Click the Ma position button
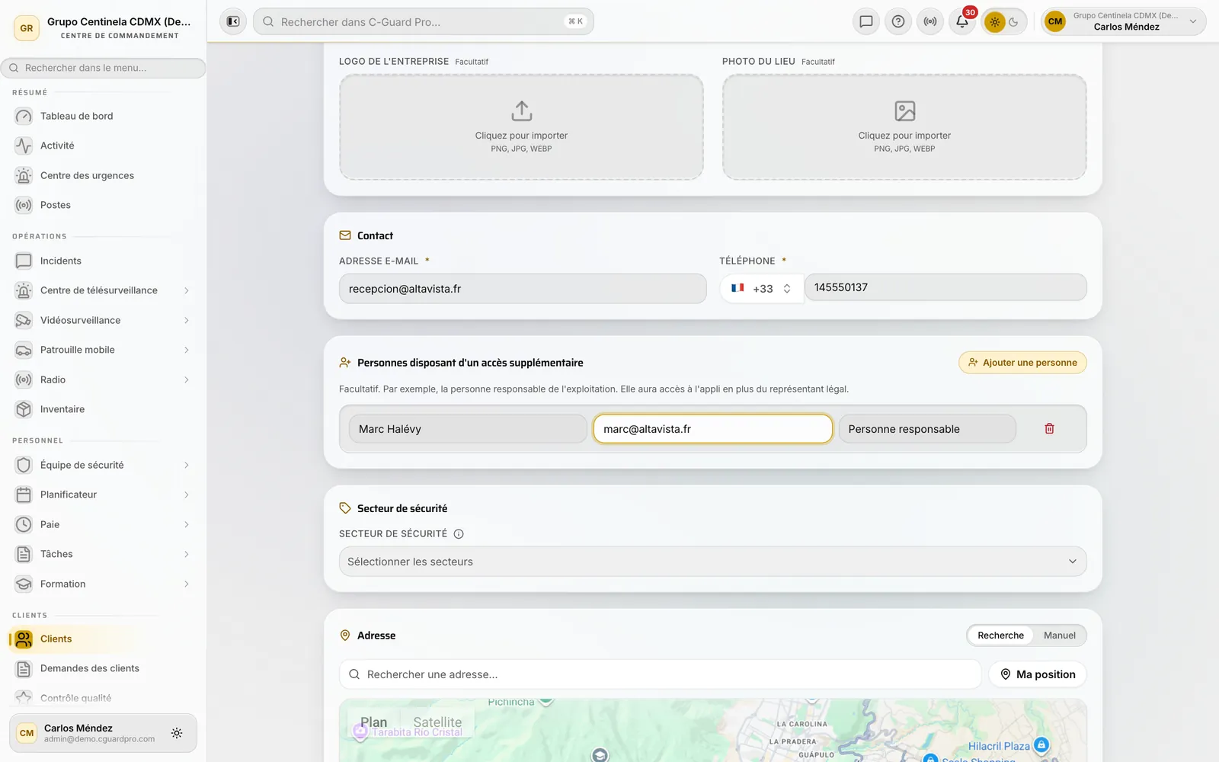Viewport: 1219px width, 762px height. coord(1038,674)
